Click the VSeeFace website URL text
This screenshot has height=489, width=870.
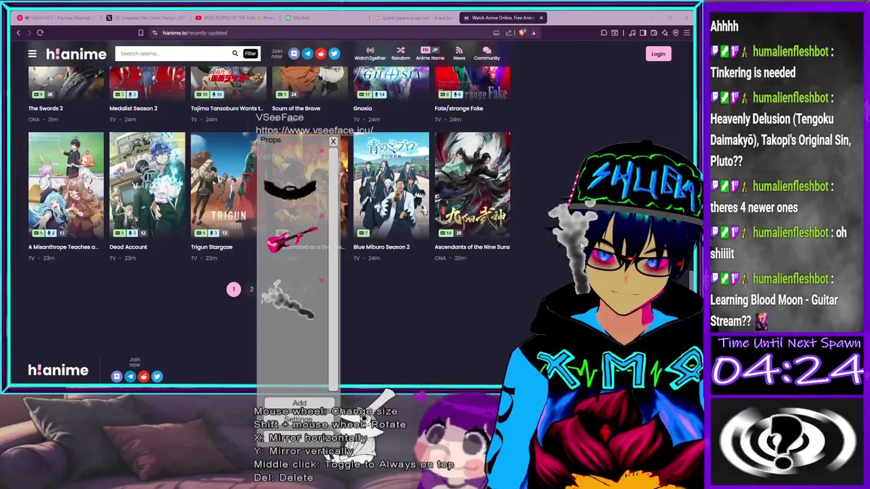click(x=314, y=130)
